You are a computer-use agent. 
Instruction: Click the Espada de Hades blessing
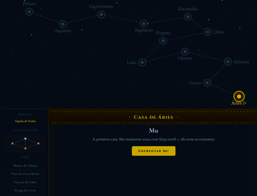pos(25,121)
